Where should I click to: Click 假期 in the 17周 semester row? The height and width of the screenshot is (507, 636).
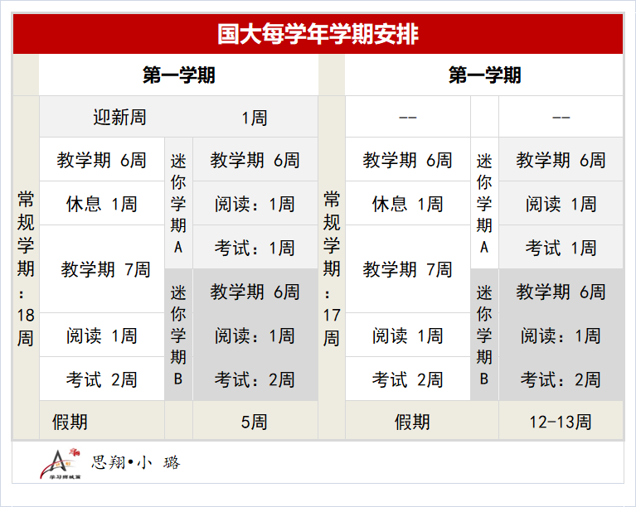[412, 422]
